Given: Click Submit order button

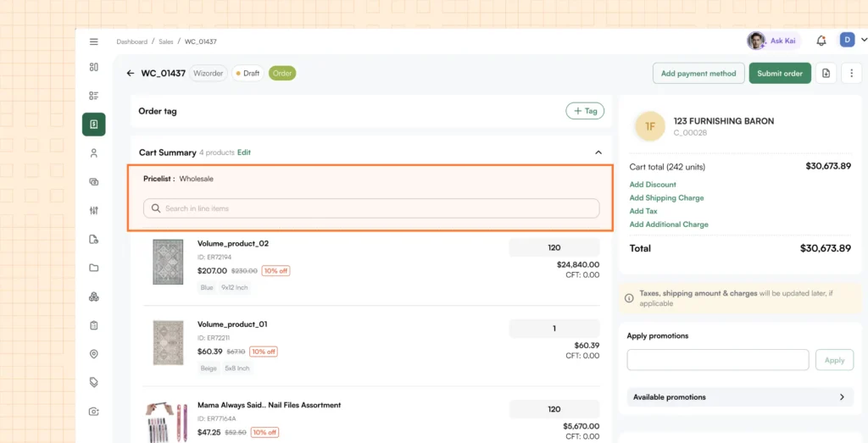Looking at the screenshot, I should (x=780, y=73).
